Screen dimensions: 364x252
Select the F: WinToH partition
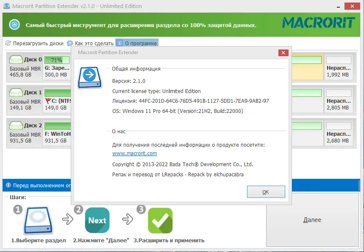pos(57,133)
